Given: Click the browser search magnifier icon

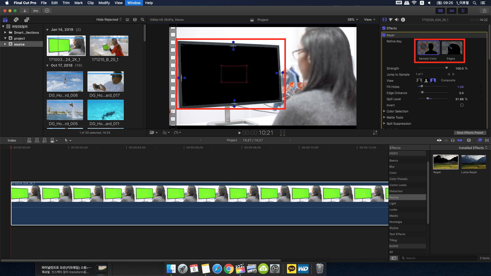Looking at the screenshot, I should tap(142, 20).
